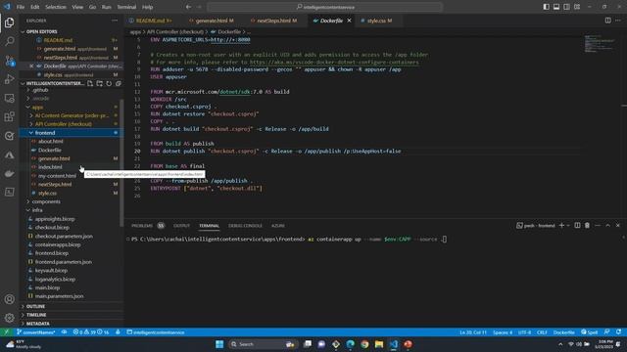Image resolution: width=627 pixels, height=352 pixels.
Task: Kill the terminal with trash icon
Action: click(x=587, y=226)
